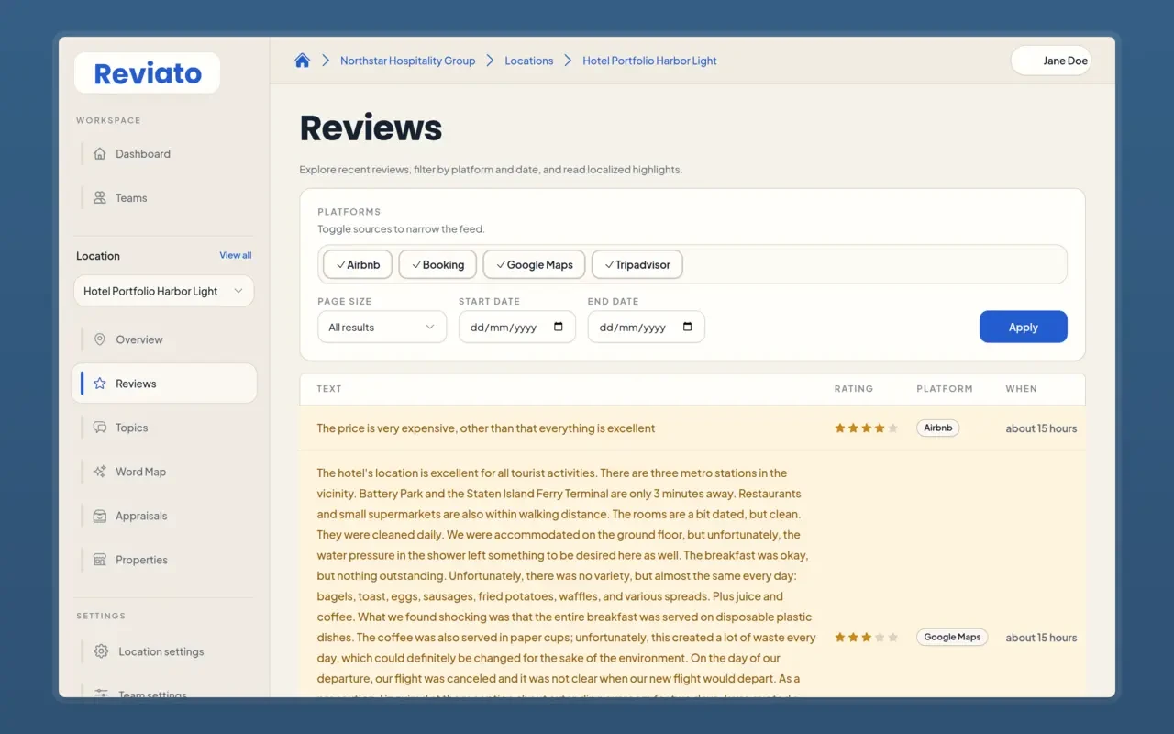Open Word Map from the sidebar
Viewport: 1174px width, 734px height.
click(163, 472)
